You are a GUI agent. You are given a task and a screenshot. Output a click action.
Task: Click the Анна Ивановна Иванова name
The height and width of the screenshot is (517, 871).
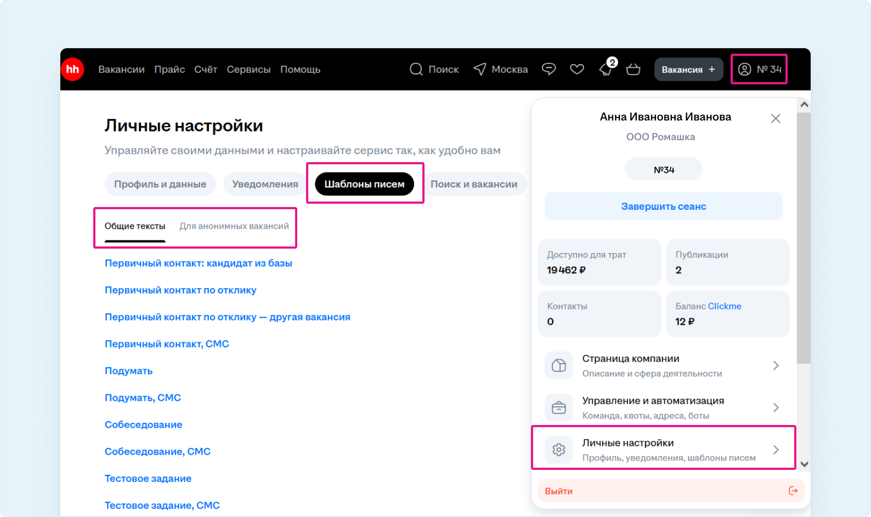click(665, 117)
